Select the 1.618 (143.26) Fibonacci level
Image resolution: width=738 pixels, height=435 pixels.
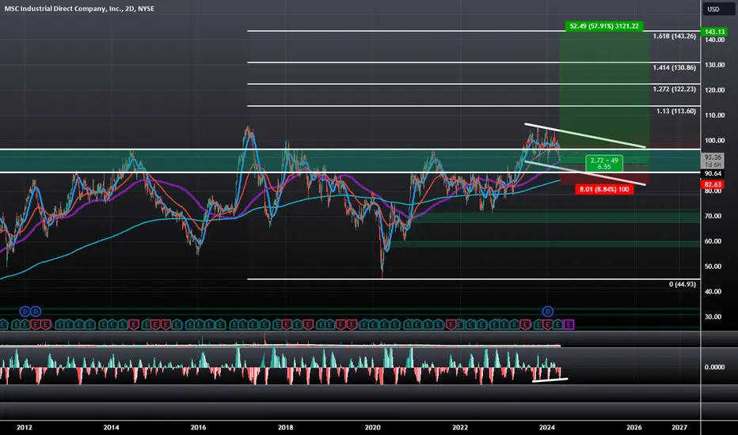pyautogui.click(x=674, y=36)
